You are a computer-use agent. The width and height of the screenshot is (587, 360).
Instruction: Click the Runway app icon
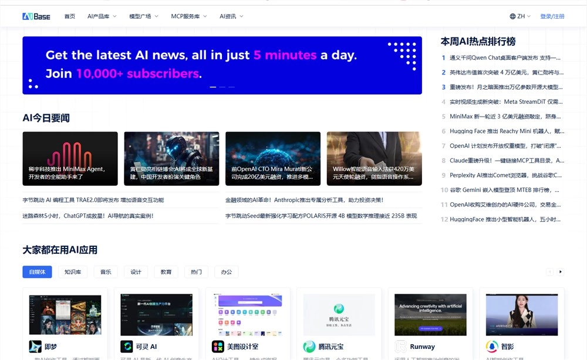tap(400, 347)
